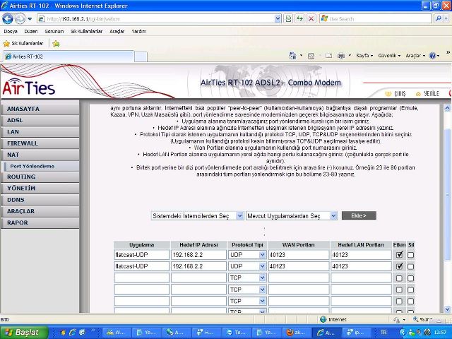Expand the Sayfa command bar menu
452x339 pixels.
click(x=364, y=56)
